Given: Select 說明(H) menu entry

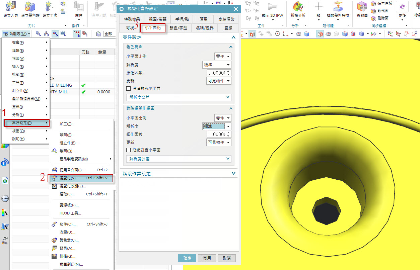Looking at the screenshot, I should coord(26,139).
